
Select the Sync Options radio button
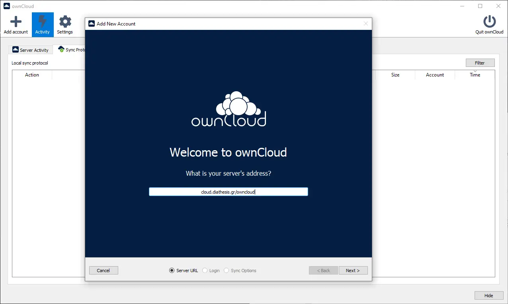point(227,271)
